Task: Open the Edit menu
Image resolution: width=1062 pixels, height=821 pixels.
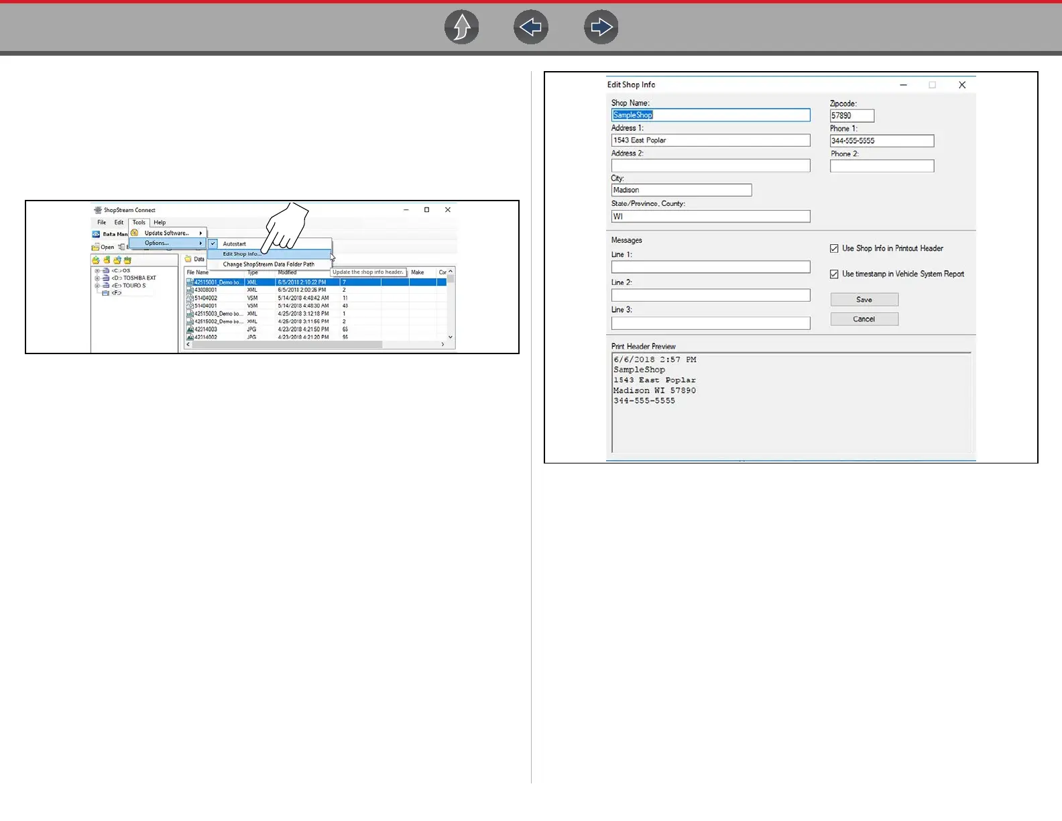Action: tap(119, 222)
